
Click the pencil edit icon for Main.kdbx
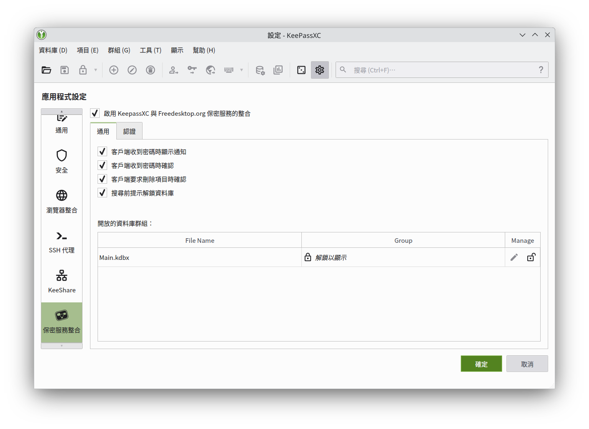514,257
